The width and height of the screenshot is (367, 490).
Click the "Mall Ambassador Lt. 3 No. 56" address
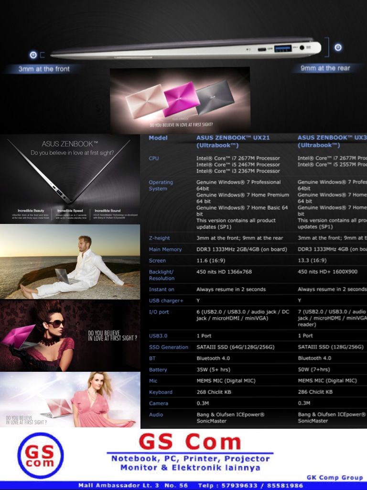coord(133,486)
